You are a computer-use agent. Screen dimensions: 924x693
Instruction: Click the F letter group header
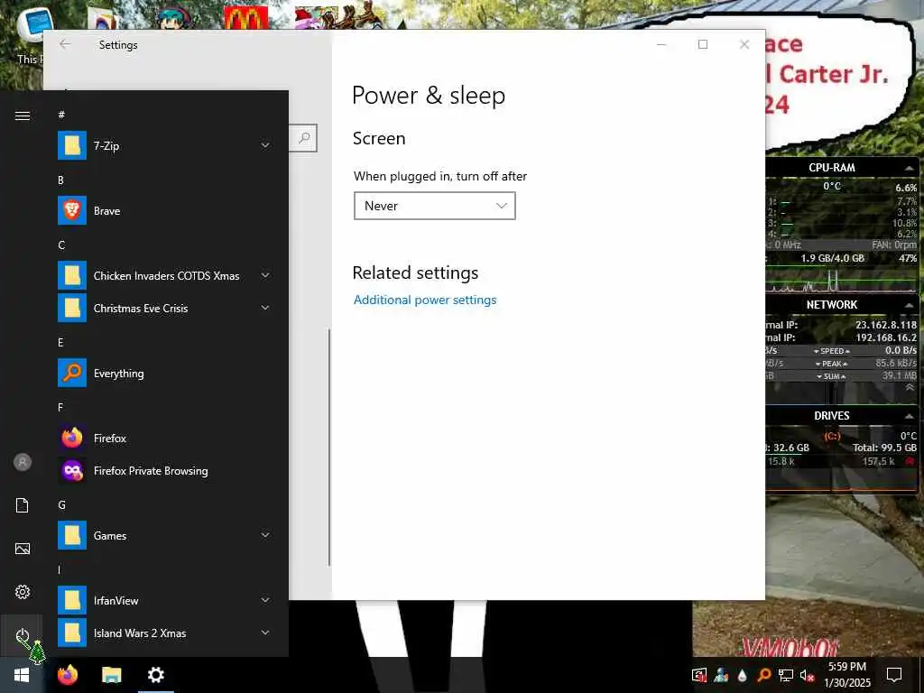tap(60, 407)
